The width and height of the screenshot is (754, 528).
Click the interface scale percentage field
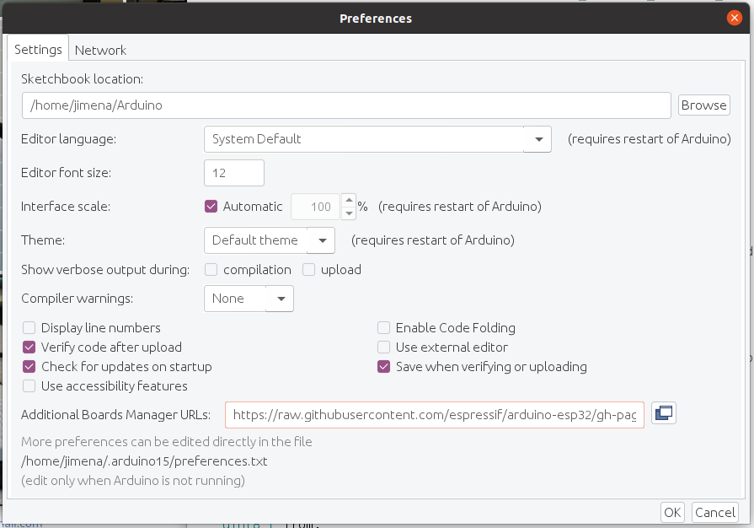pyautogui.click(x=315, y=207)
